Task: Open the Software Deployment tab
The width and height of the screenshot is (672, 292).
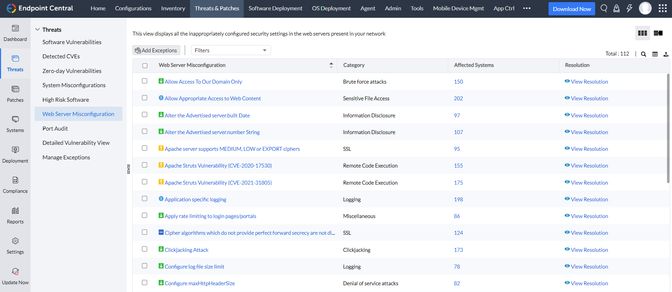Action: (275, 8)
